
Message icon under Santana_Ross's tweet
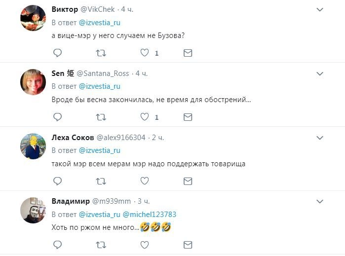(188, 117)
